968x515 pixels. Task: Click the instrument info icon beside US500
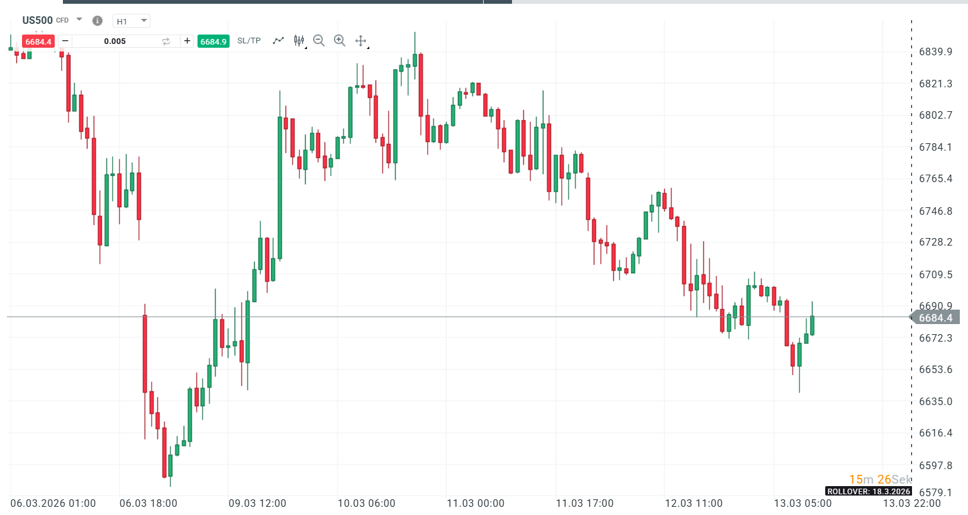(x=97, y=20)
